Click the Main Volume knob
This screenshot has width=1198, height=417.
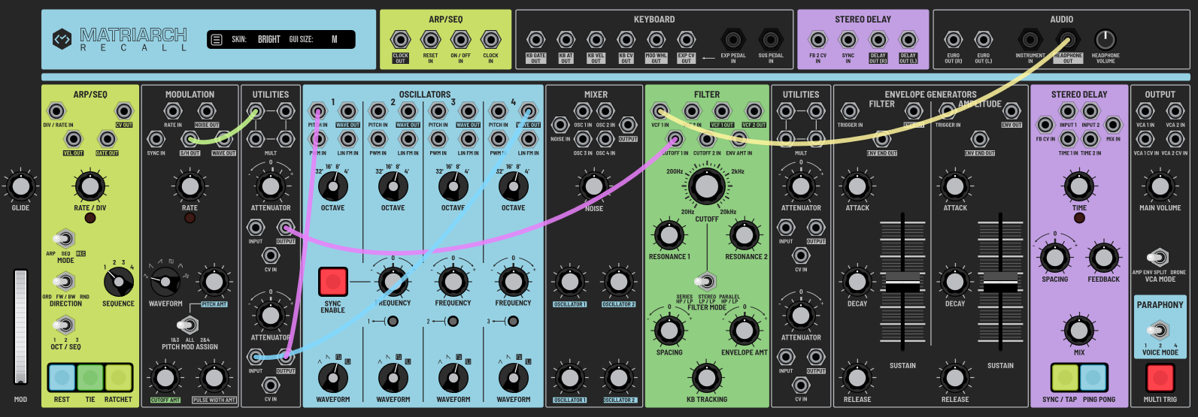(x=1160, y=186)
